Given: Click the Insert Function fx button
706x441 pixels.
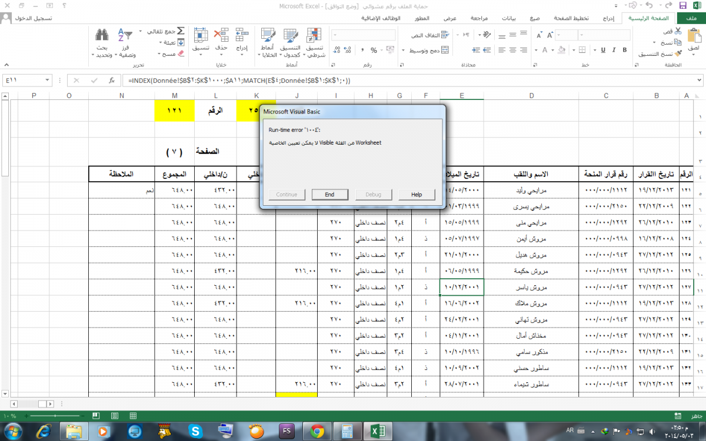Looking at the screenshot, I should 111,80.
